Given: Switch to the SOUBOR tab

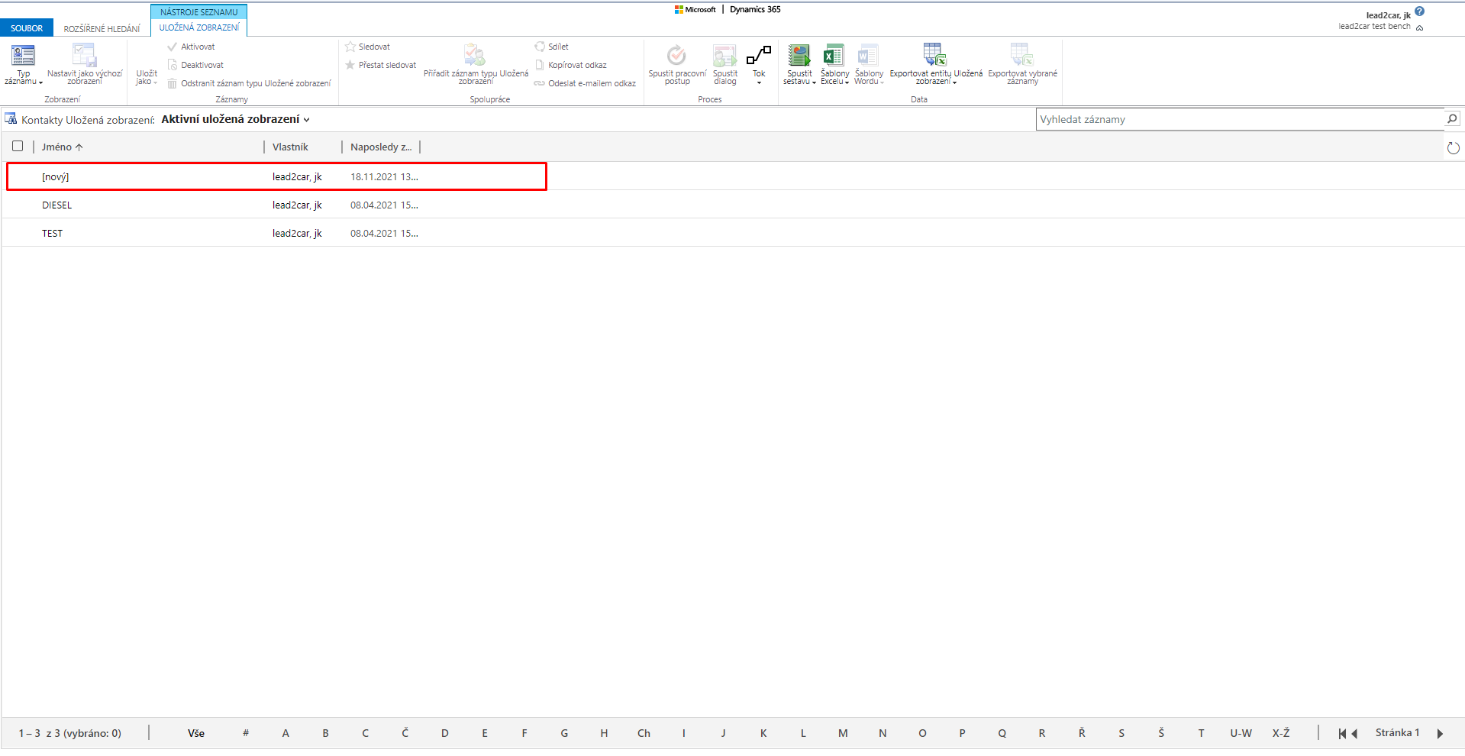Looking at the screenshot, I should pos(27,28).
